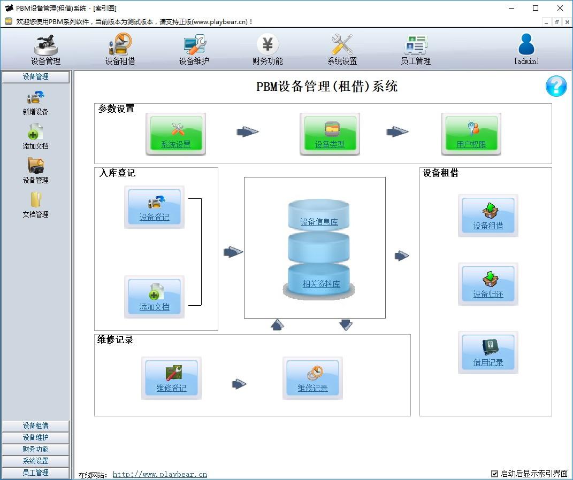Click 新增设备 in the sidebar
This screenshot has height=480, width=573.
pos(35,103)
